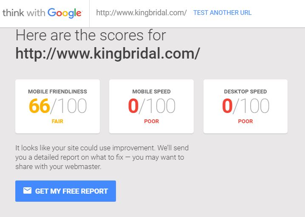This screenshot has width=305, height=217.
Task: Select the kingbridal.com URL field in header
Action: [141, 13]
